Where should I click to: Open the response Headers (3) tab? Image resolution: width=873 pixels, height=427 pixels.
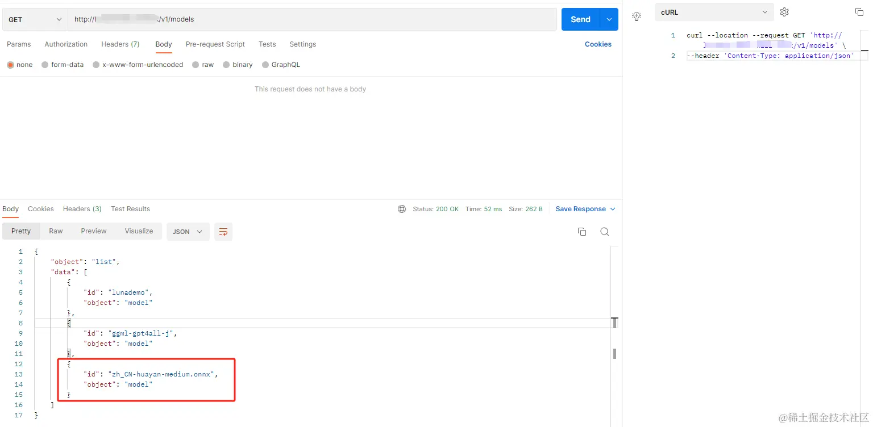pos(82,209)
